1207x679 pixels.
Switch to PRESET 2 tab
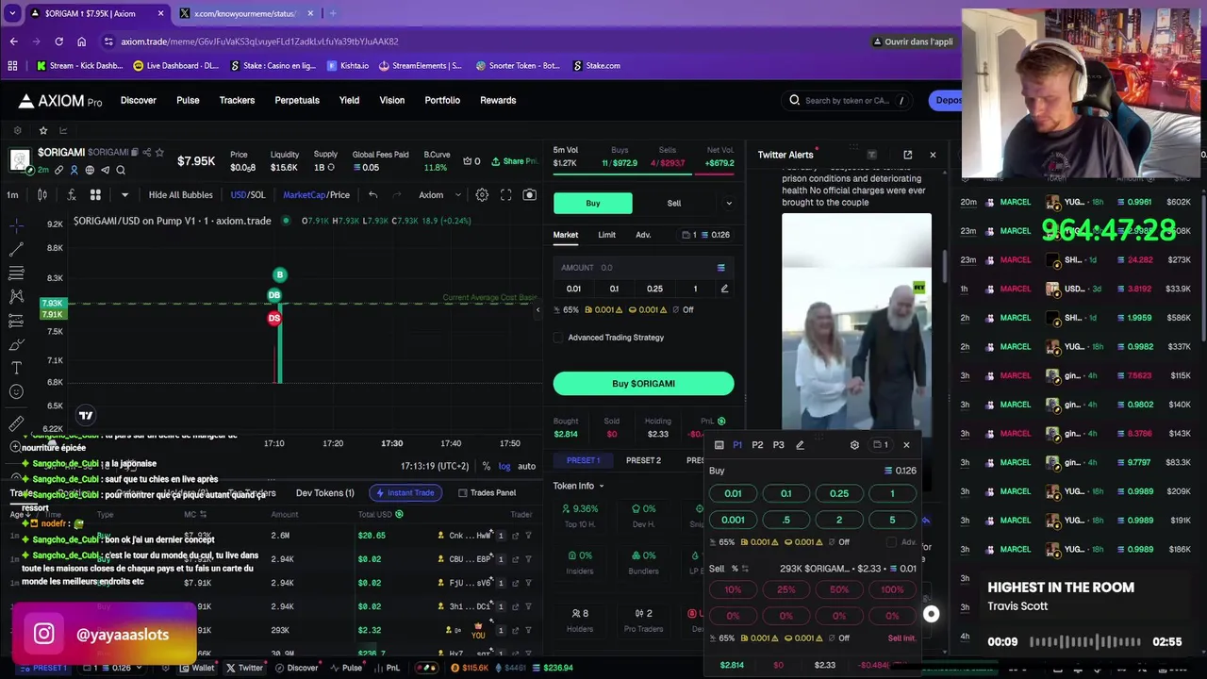643,460
